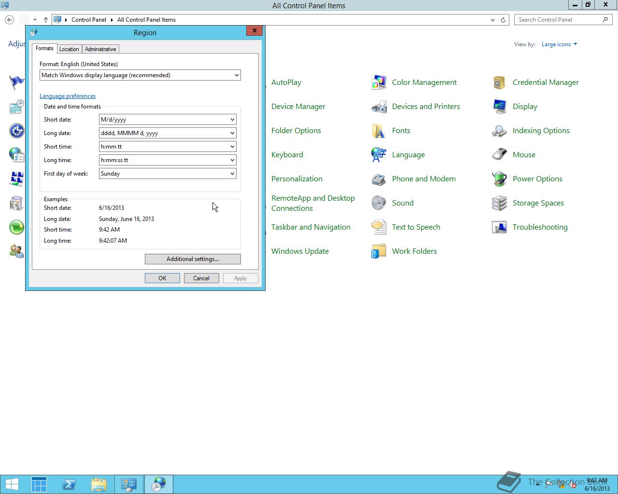Launch PowerShell from the taskbar
The height and width of the screenshot is (494, 618).
click(x=69, y=484)
